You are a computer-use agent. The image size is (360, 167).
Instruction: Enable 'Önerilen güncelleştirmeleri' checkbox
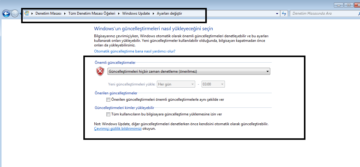108,100
